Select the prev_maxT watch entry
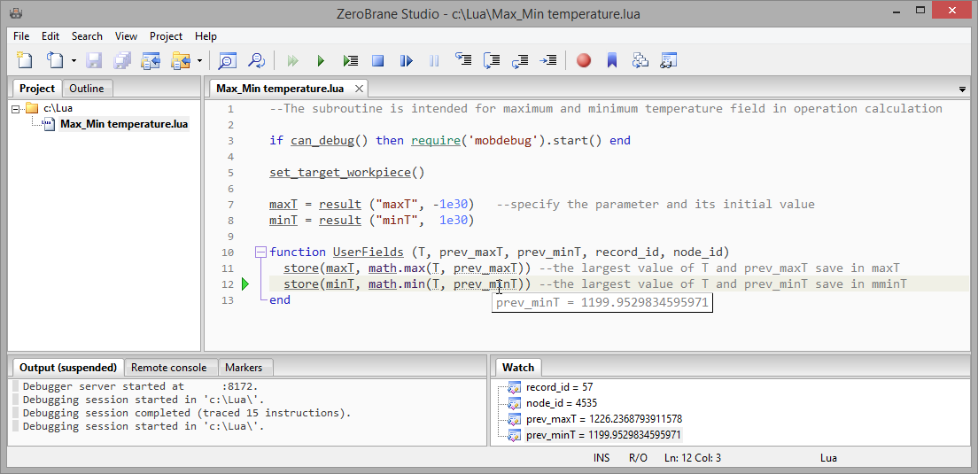 [603, 419]
